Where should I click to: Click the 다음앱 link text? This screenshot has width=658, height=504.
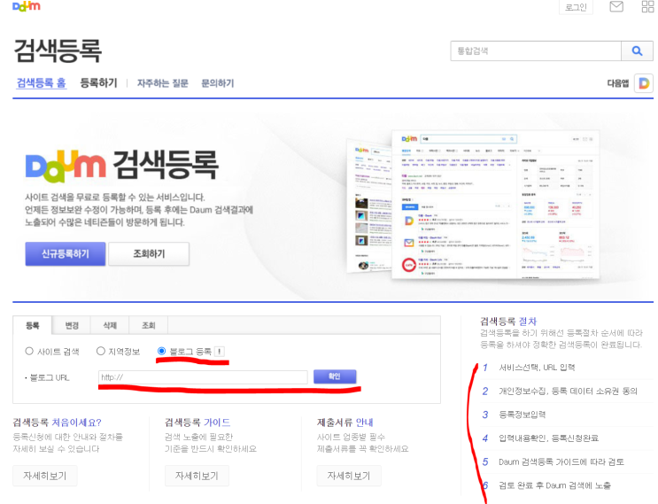[x=618, y=83]
